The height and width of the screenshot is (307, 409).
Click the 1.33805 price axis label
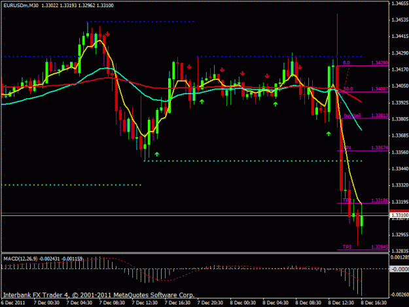400,119
